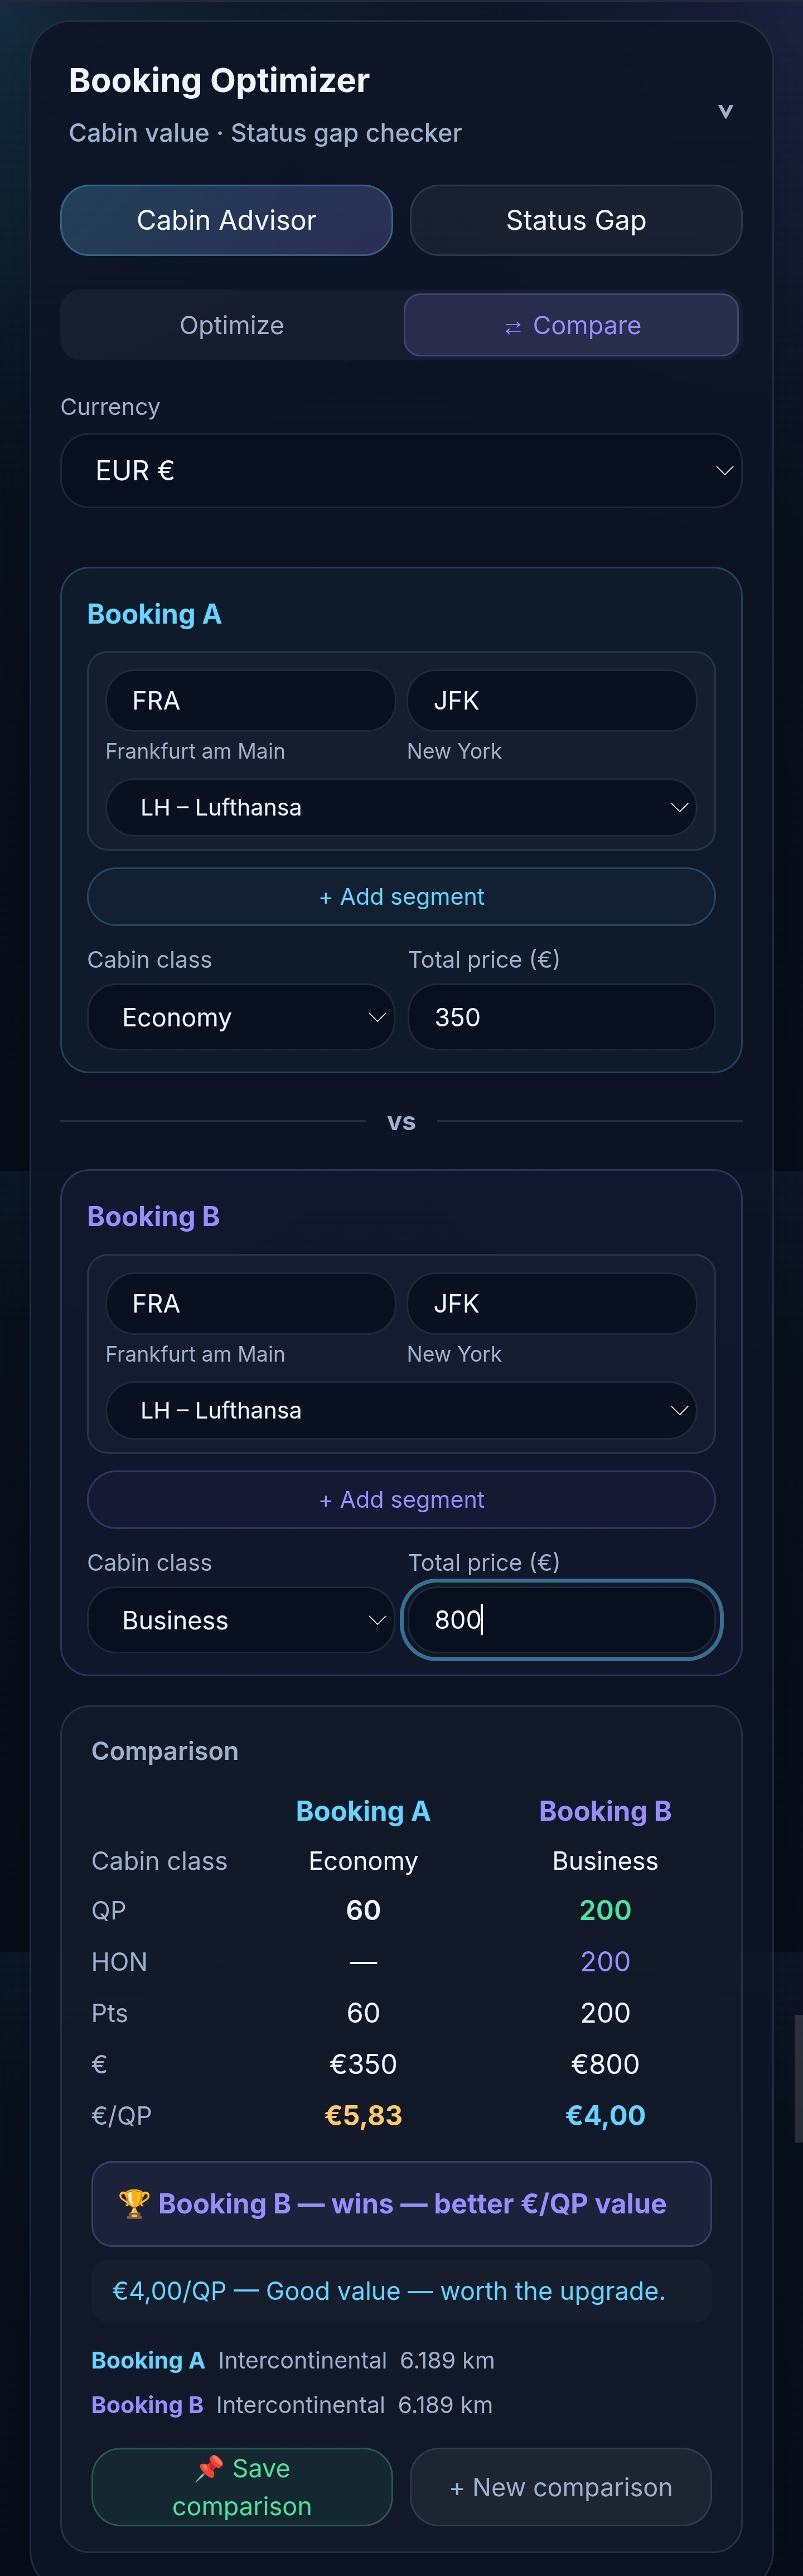The image size is (803, 2576).
Task: Open Booking B's Business cabin class dropdown
Action: click(x=240, y=1620)
